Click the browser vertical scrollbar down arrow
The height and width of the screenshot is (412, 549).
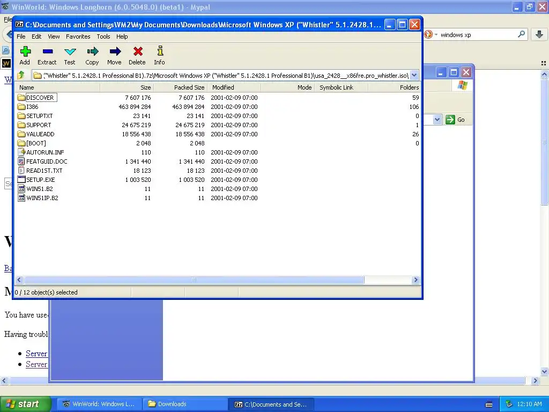point(544,372)
